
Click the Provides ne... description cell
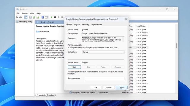click(x=104, y=92)
